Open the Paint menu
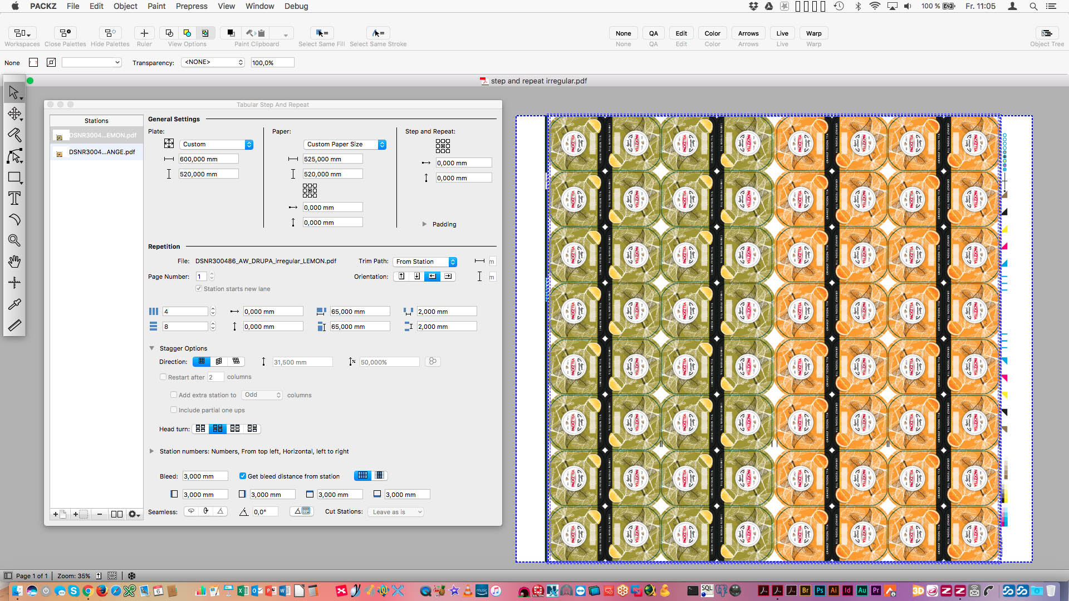 (156, 6)
